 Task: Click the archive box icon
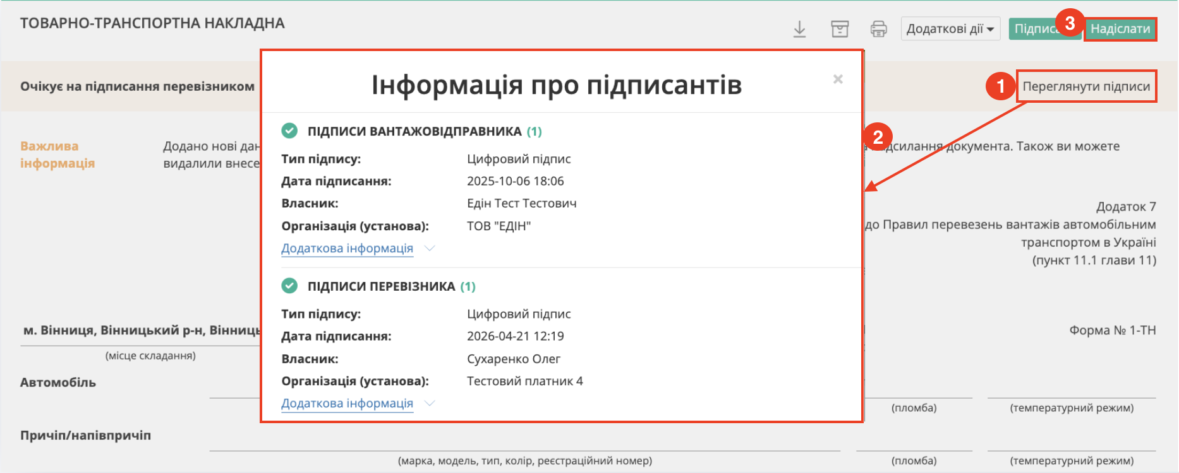tap(840, 29)
